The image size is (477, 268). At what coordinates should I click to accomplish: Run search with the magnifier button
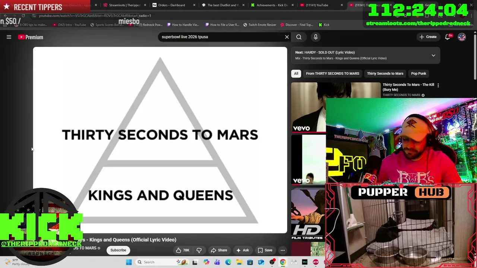(299, 37)
